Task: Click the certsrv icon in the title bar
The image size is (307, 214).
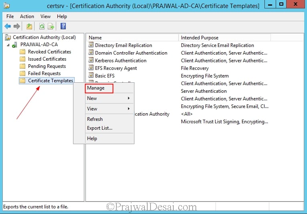Action: pos(6,6)
